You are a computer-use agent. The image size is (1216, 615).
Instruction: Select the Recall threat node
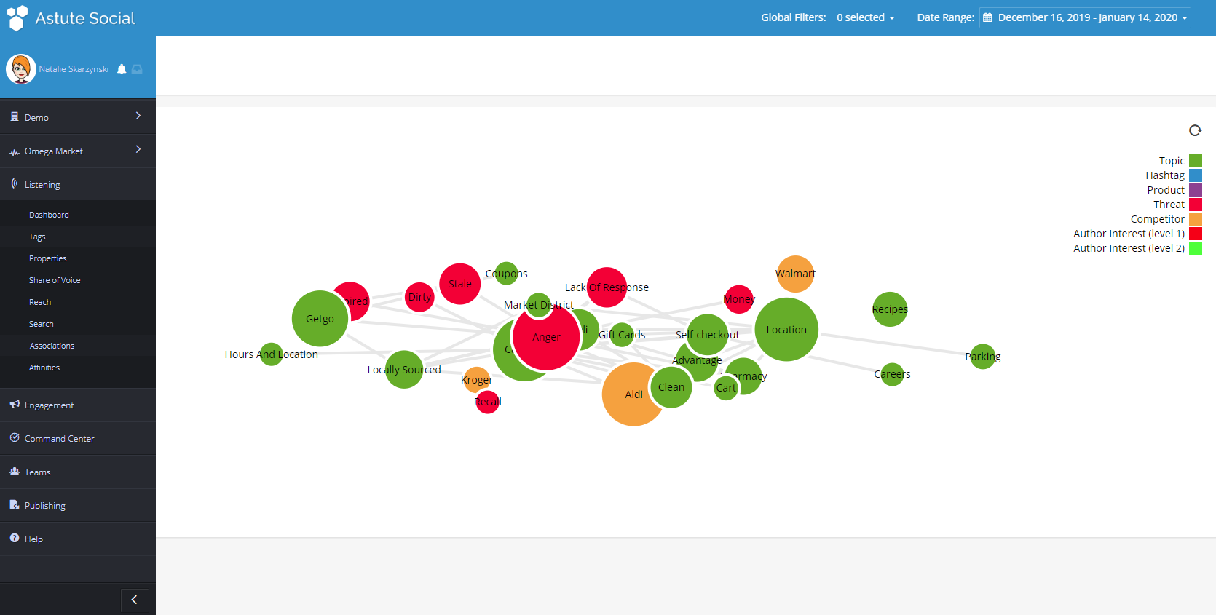click(488, 402)
